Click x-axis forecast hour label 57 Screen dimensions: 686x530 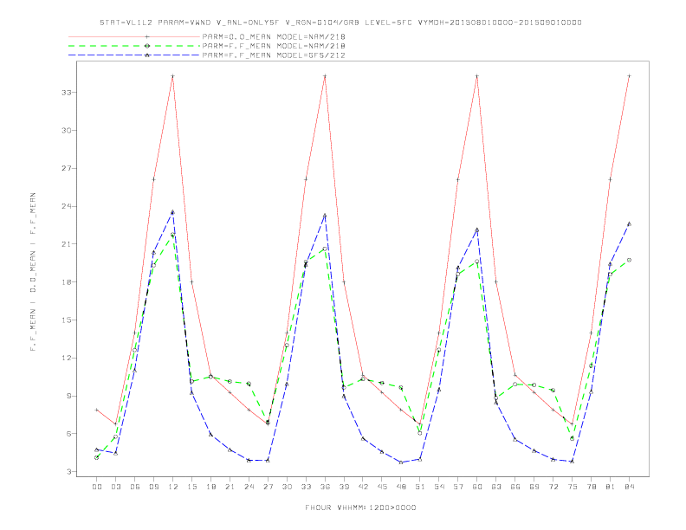[458, 487]
